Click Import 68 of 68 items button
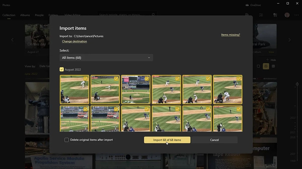Image resolution: width=302 pixels, height=169 pixels. [x=167, y=140]
